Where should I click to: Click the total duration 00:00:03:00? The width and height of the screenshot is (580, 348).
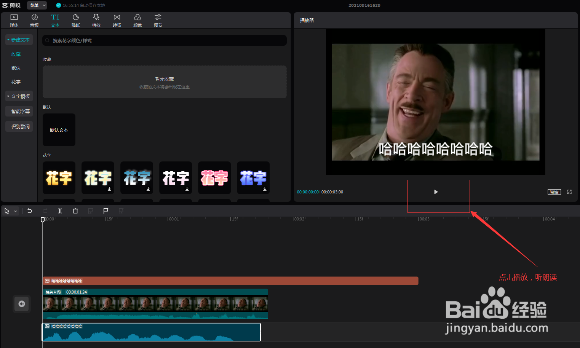click(332, 192)
